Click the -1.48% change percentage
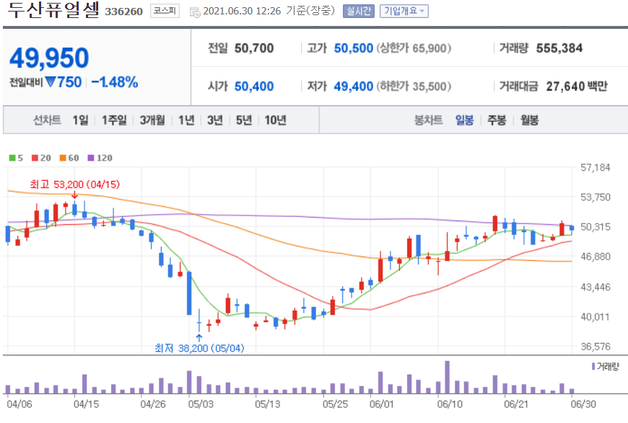The image size is (628, 423). click(x=115, y=82)
